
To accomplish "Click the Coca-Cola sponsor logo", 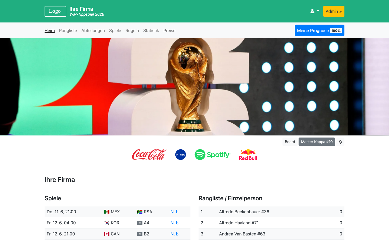I will point(149,154).
